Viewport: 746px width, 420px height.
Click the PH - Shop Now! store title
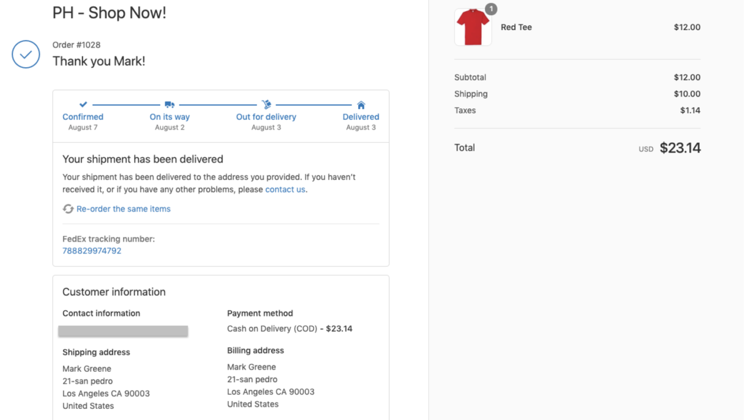point(109,12)
